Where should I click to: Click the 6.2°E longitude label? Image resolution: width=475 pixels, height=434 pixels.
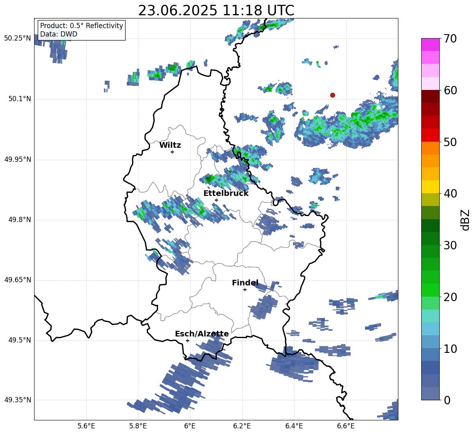click(242, 426)
